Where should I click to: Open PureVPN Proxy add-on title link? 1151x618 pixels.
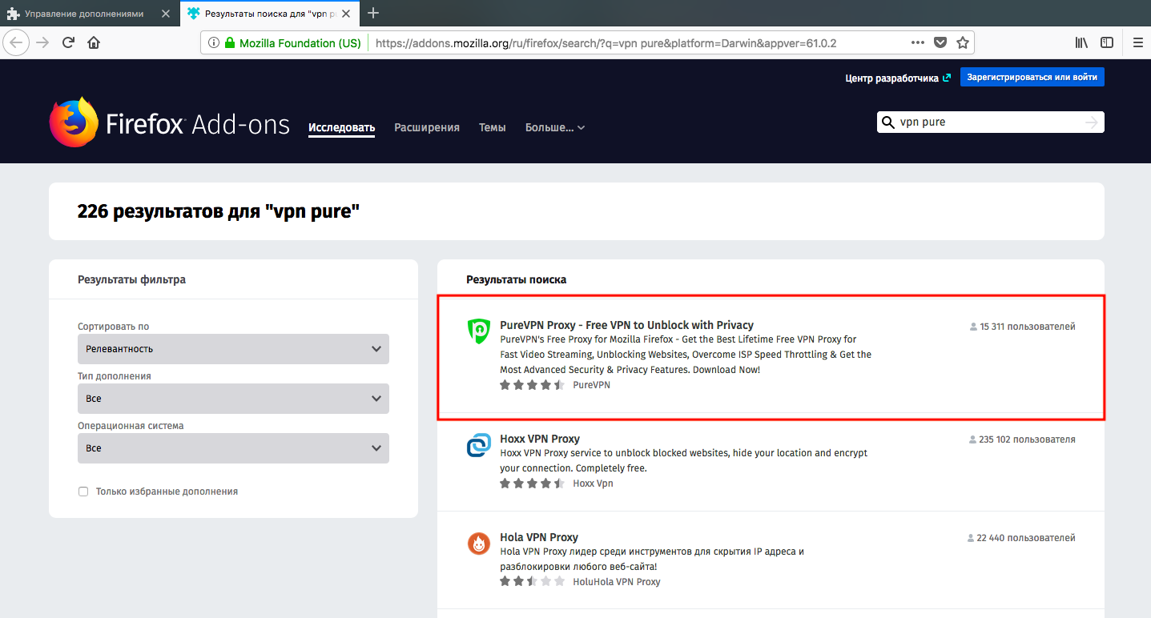pos(626,325)
